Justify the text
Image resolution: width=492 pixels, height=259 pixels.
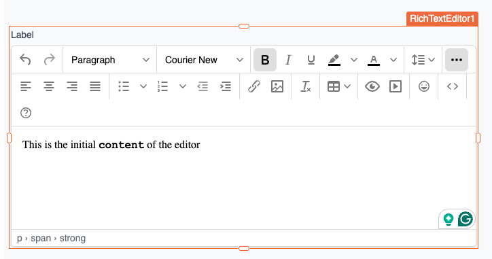[95, 86]
